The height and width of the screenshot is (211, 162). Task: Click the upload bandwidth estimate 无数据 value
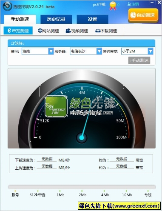pos(122,166)
